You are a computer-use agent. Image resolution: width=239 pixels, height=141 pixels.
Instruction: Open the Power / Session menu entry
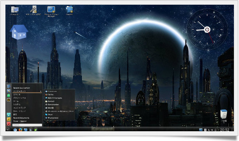click(x=20, y=121)
